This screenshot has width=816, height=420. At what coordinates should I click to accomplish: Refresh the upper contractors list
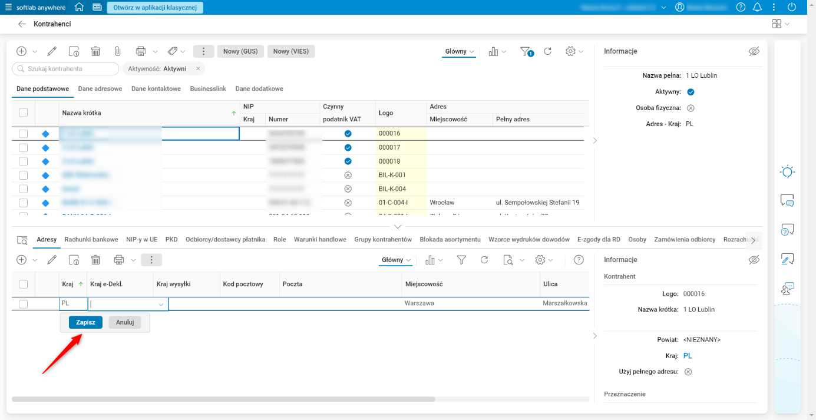tap(547, 51)
